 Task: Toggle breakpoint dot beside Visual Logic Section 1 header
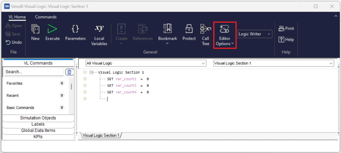pyautogui.click(x=85, y=72)
